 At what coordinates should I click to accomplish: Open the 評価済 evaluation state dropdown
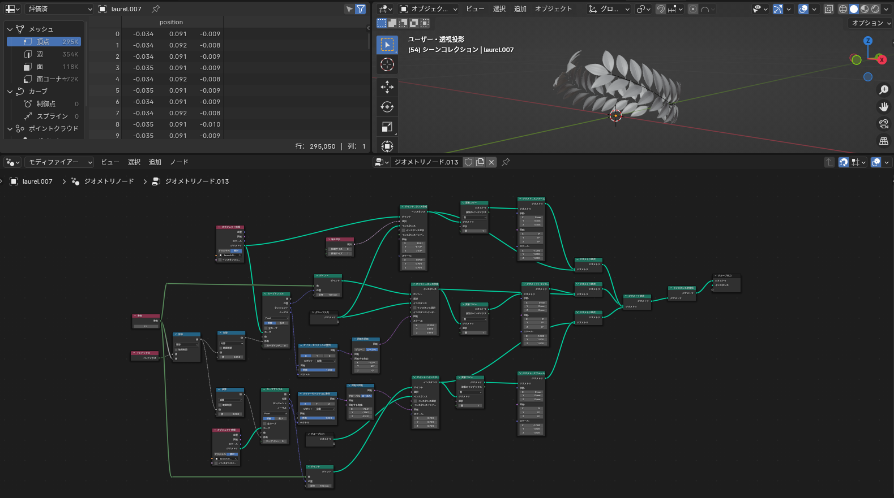click(59, 9)
